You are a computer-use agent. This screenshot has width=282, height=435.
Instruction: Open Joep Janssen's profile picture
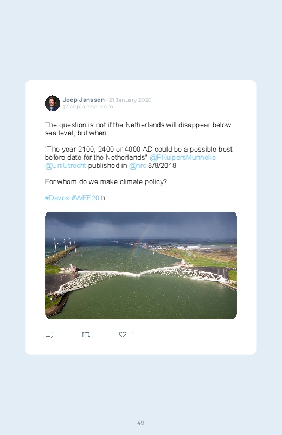pos(53,103)
